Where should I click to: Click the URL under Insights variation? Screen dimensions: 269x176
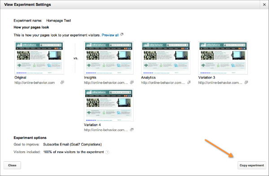coord(106,83)
